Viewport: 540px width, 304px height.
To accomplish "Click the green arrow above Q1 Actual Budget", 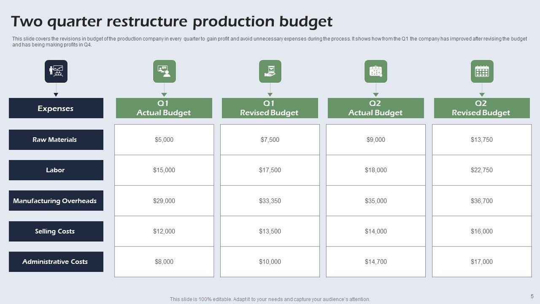I will pyautogui.click(x=164, y=94).
